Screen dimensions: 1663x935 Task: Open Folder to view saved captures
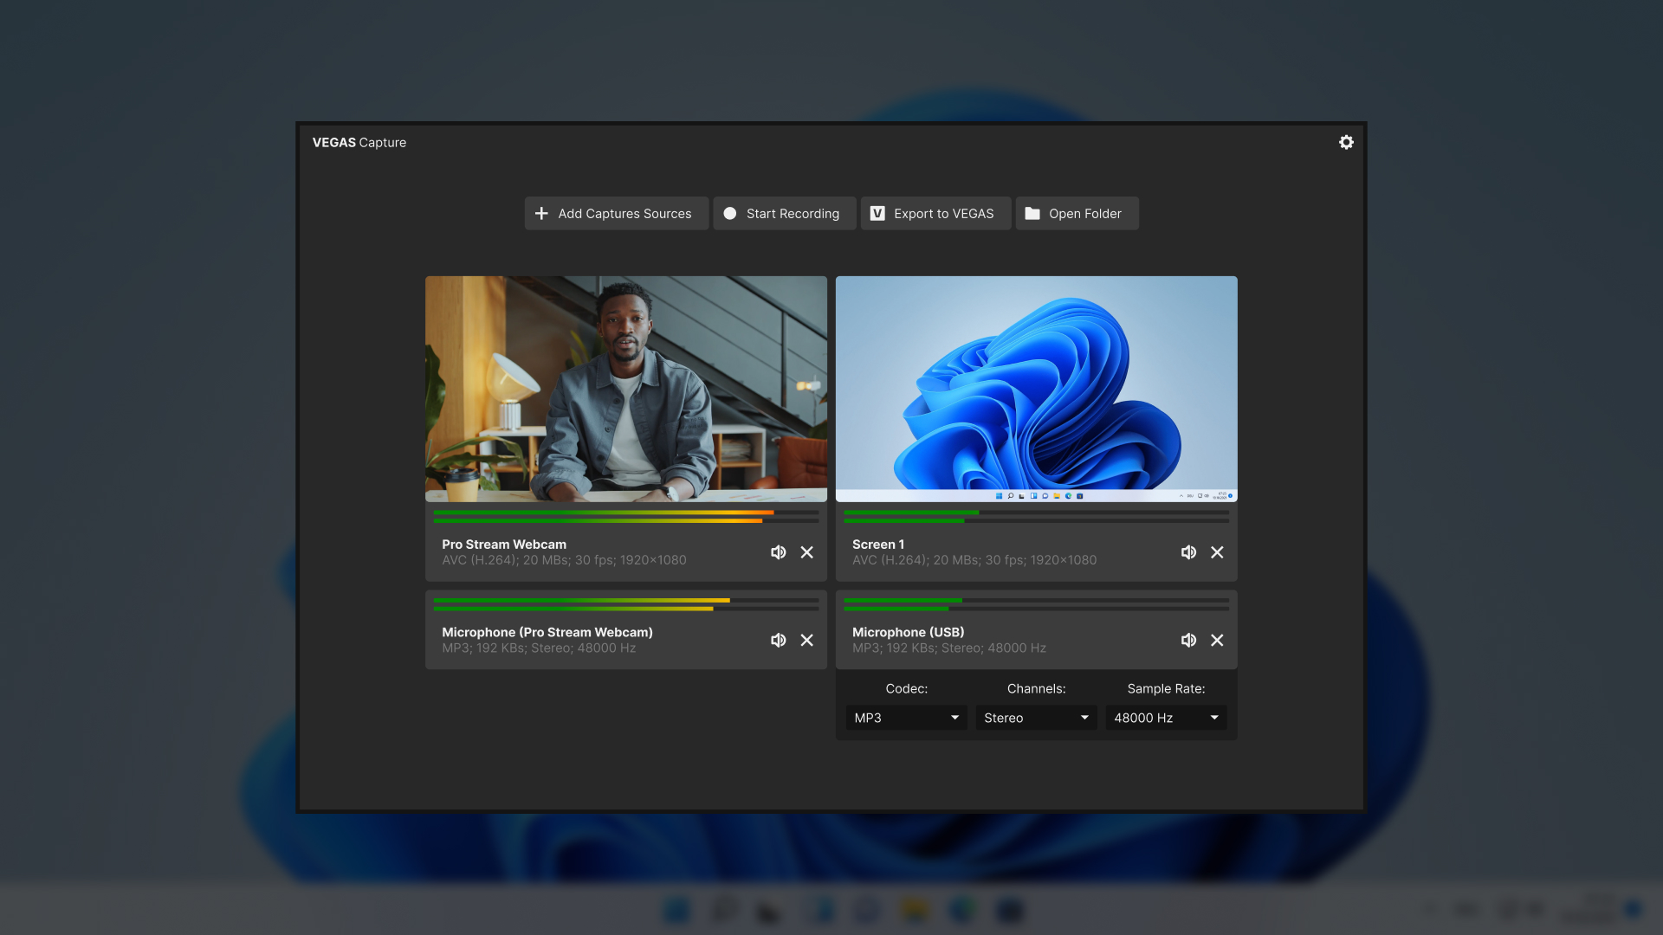(x=1077, y=213)
